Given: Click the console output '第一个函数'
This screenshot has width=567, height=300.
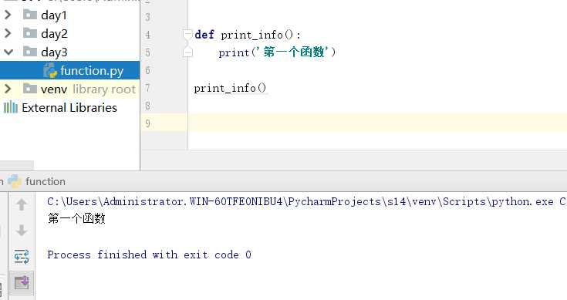Looking at the screenshot, I should tap(76, 219).
